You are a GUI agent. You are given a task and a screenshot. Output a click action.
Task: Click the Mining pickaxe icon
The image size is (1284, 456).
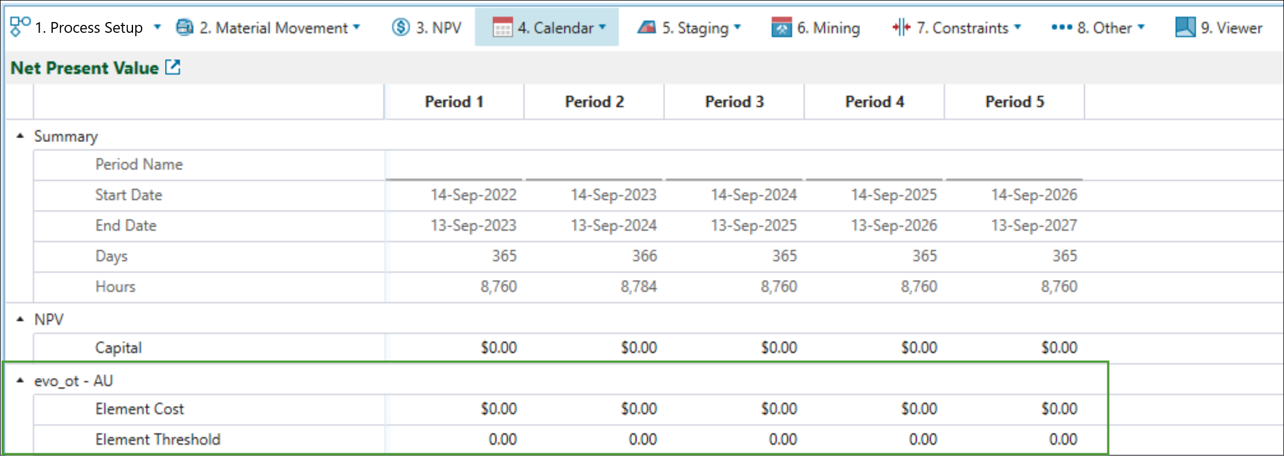tap(781, 27)
